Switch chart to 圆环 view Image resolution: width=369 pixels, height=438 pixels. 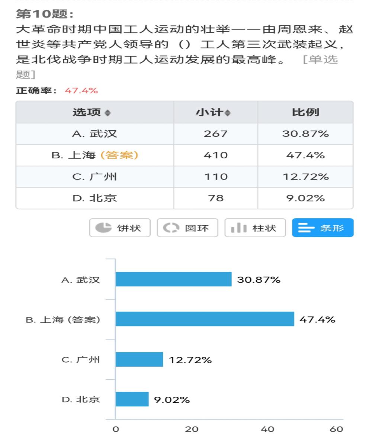187,228
